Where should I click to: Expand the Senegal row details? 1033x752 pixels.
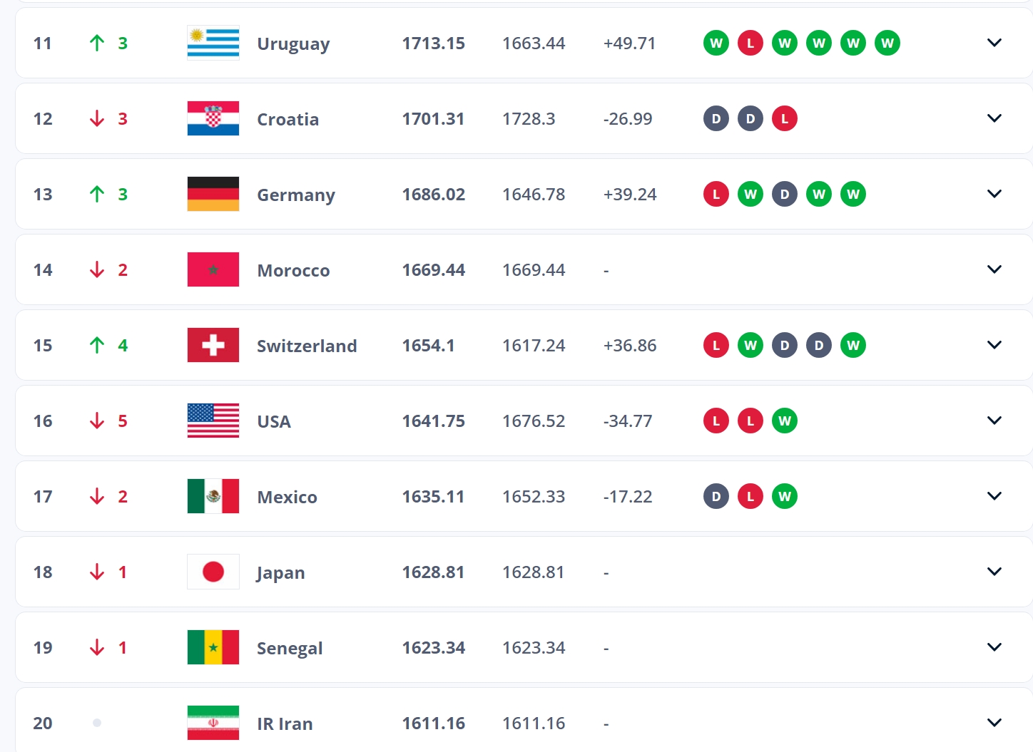[994, 647]
